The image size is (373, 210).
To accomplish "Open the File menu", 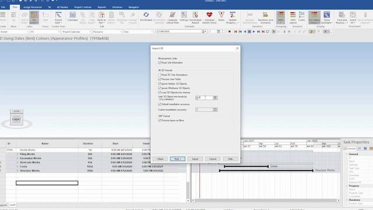I will 3,7.
